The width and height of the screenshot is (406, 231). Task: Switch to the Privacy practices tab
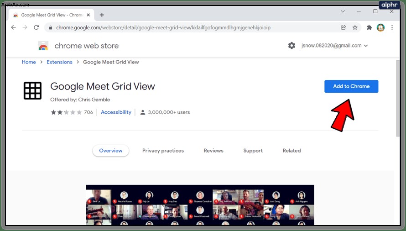tap(163, 151)
